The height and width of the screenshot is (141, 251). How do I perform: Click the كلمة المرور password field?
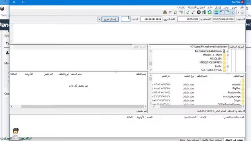(151, 19)
